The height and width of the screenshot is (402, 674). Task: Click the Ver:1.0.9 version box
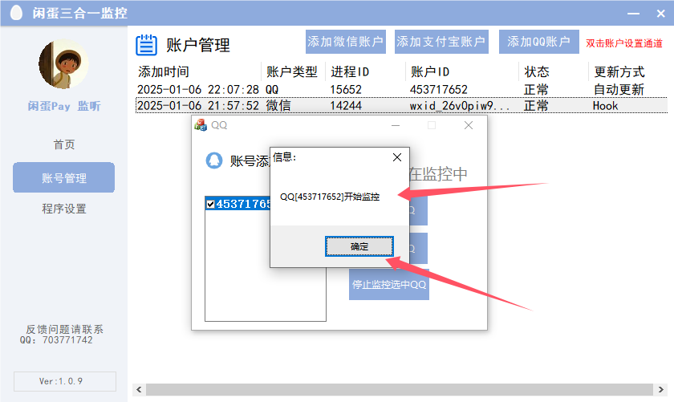point(65,381)
